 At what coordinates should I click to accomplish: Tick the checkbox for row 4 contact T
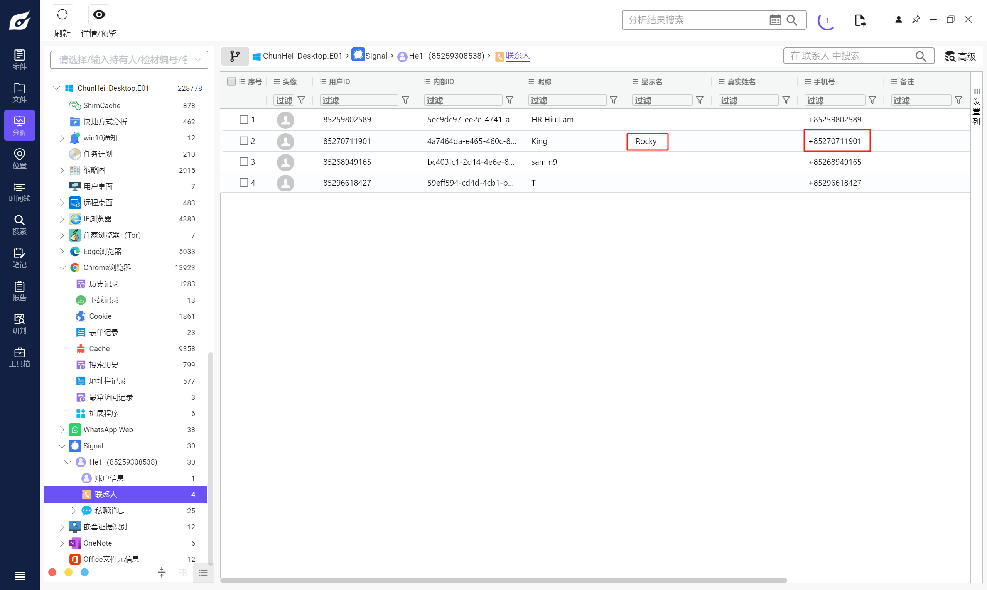pos(244,183)
